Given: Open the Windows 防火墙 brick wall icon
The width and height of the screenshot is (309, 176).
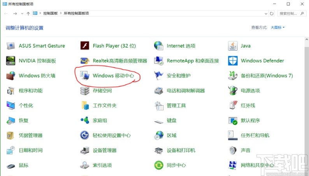Looking at the screenshot, I should click(x=11, y=76).
